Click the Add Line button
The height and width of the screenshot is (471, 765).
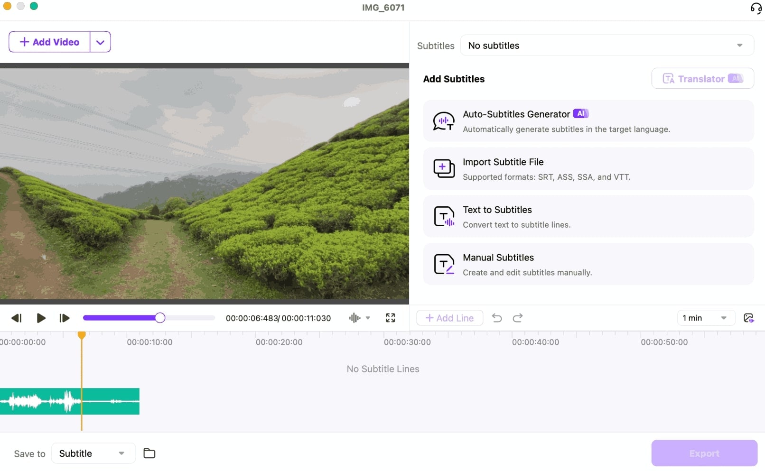pyautogui.click(x=449, y=318)
